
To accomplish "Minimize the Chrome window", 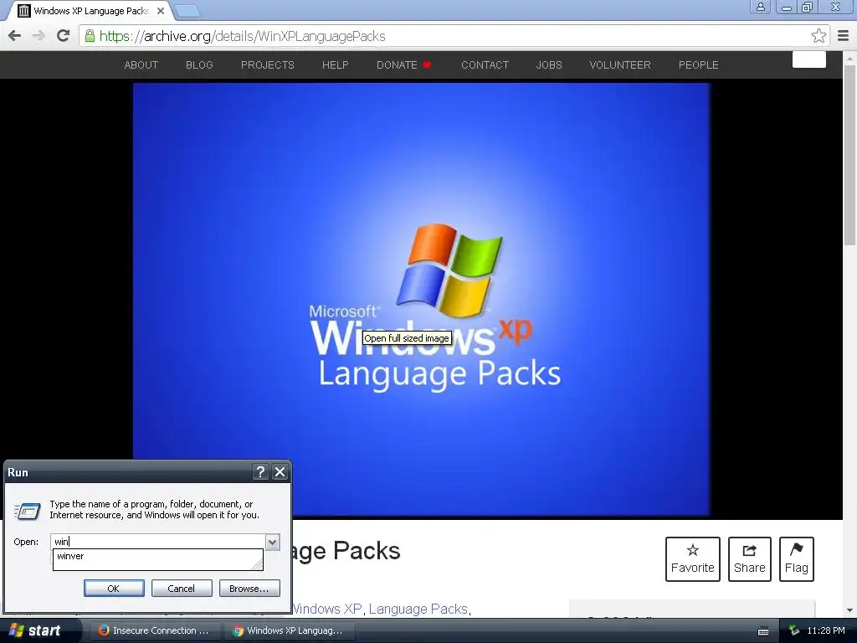I will coord(787,7).
